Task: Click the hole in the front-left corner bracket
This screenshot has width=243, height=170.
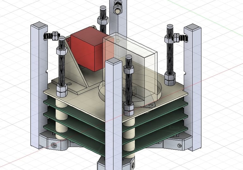Action: [53, 145]
